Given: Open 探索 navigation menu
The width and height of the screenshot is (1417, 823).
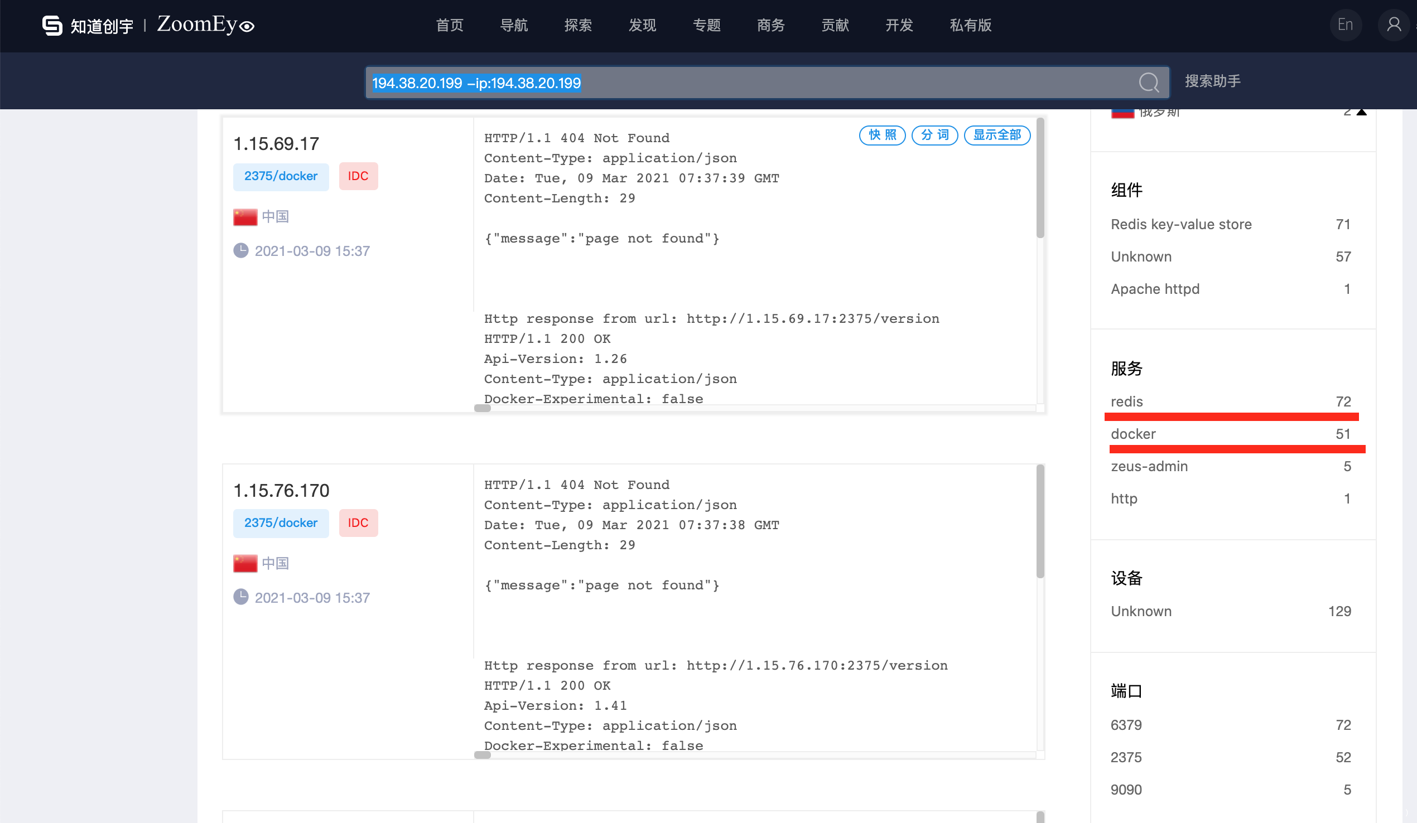Looking at the screenshot, I should point(578,25).
